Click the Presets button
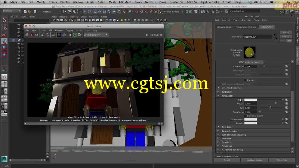 (x=286, y=37)
